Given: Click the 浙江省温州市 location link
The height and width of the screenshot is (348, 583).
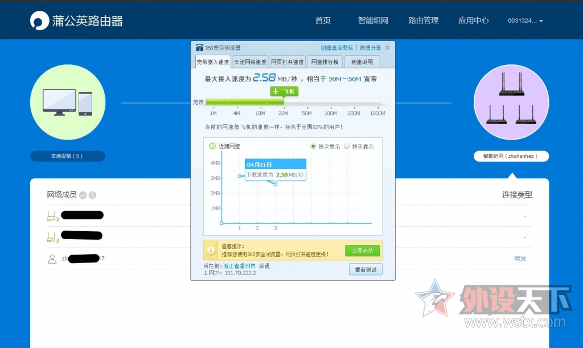Looking at the screenshot, I should tap(240, 266).
